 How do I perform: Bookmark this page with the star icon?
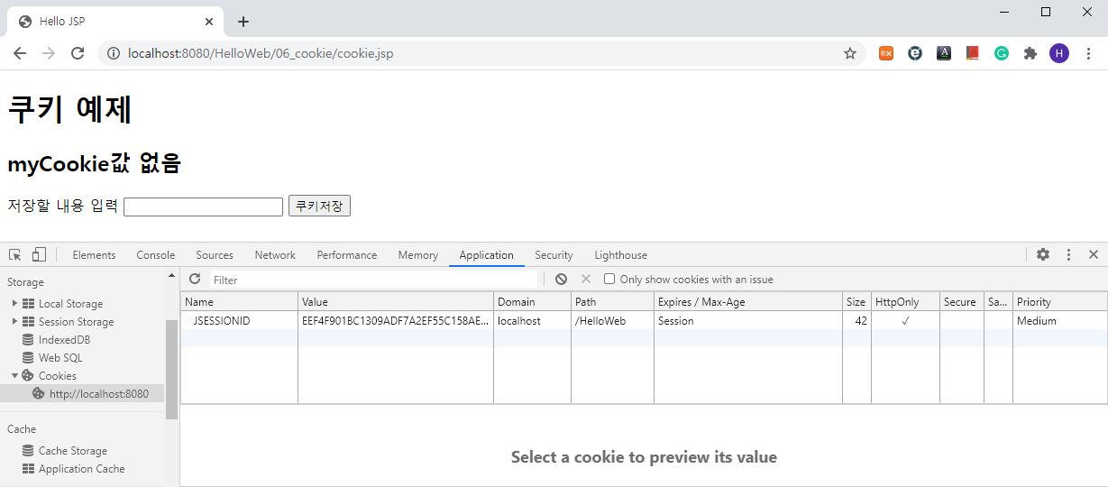(849, 53)
